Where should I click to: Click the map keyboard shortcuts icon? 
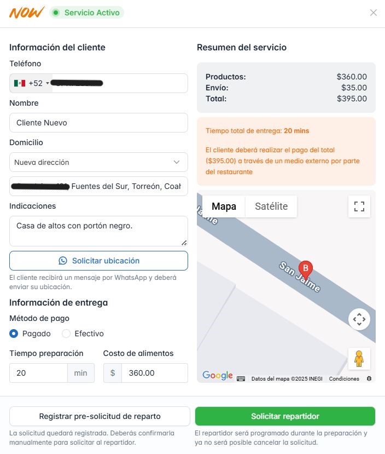pyautogui.click(x=241, y=378)
